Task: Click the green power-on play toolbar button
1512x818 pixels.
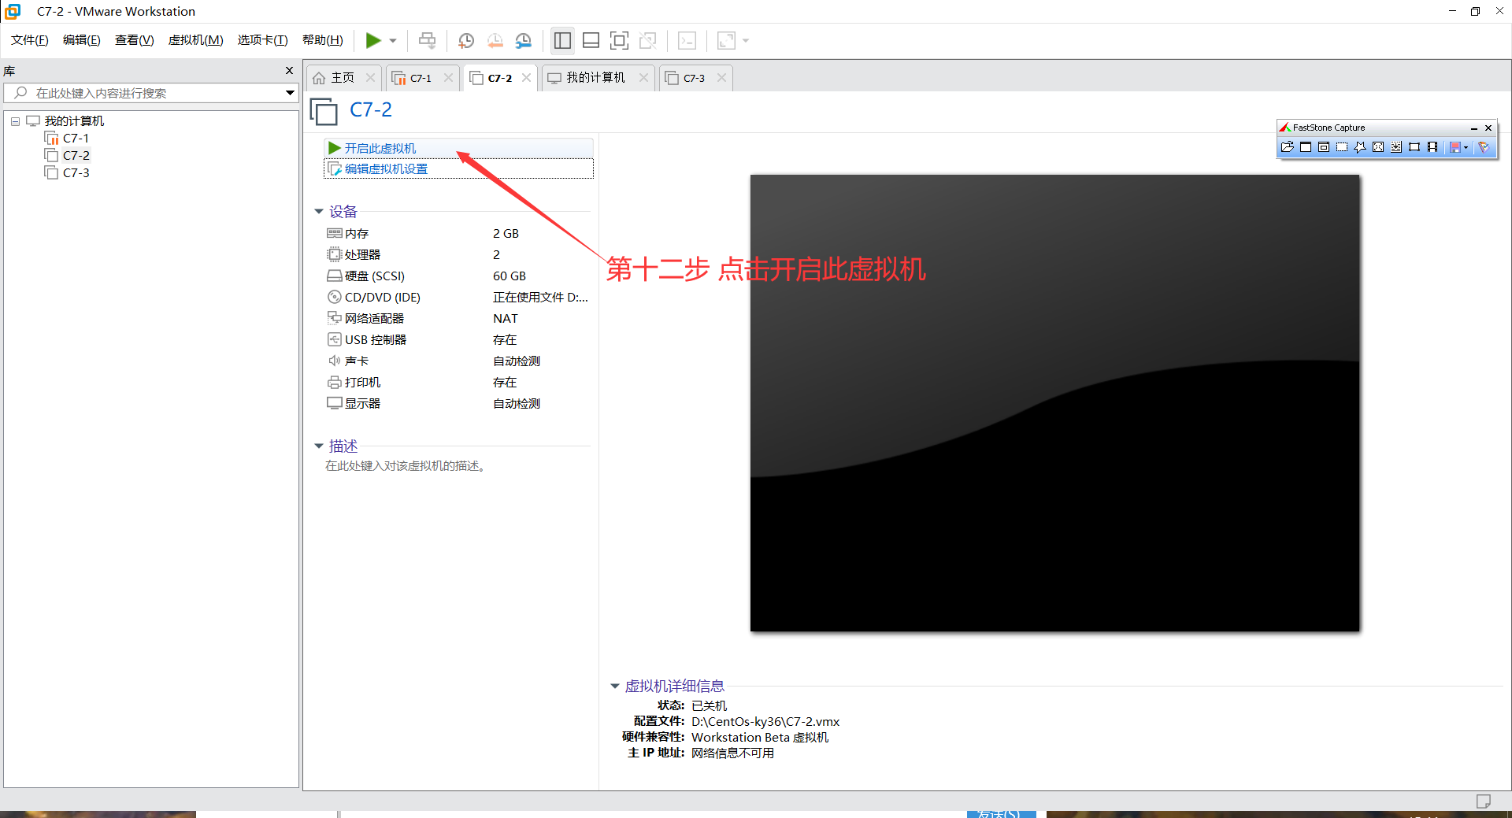Action: 373,40
